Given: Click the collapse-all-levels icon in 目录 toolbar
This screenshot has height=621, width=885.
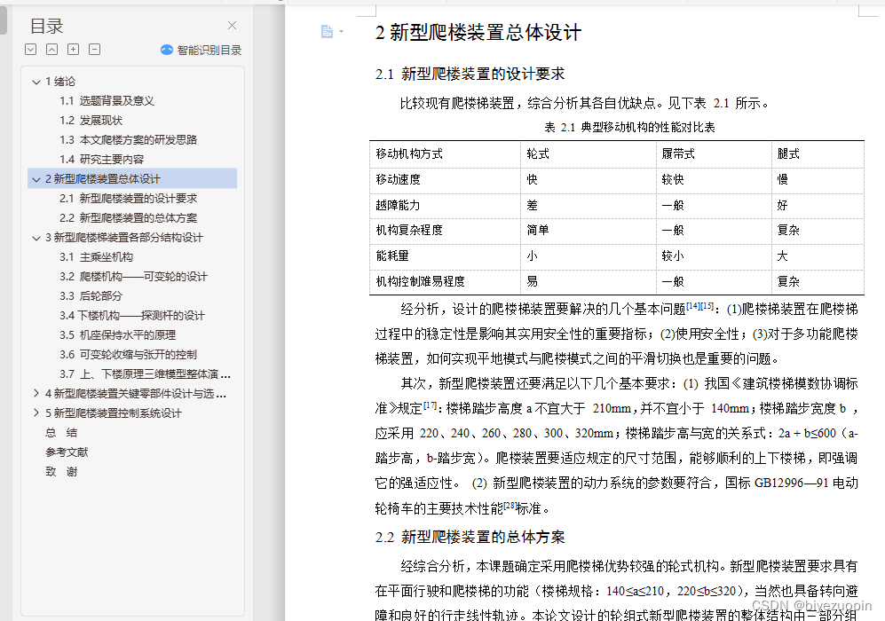Looking at the screenshot, I should [51, 50].
